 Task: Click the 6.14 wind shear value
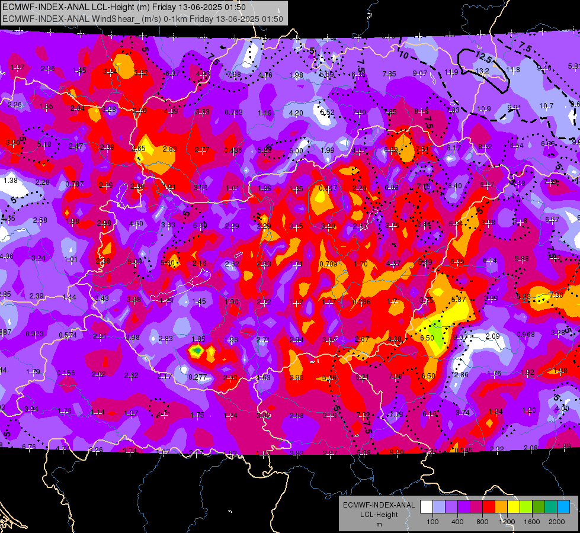(490, 261)
